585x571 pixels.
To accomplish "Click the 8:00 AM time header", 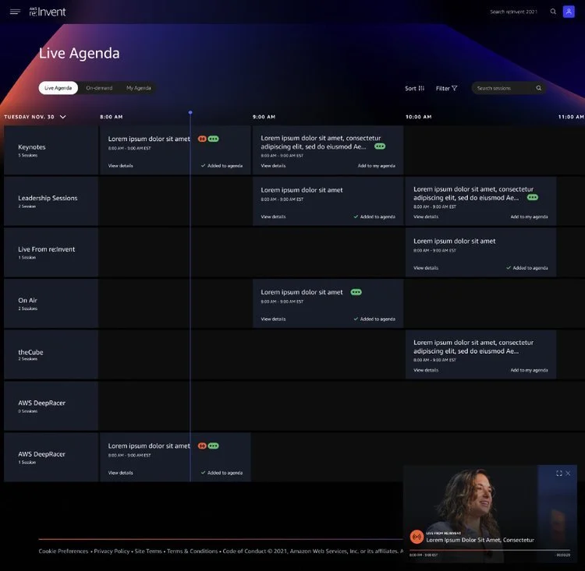I will [112, 117].
